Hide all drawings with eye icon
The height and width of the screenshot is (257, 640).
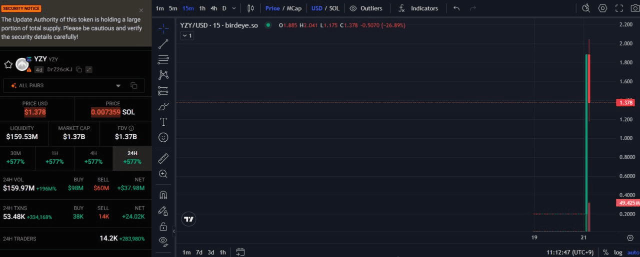163,242
